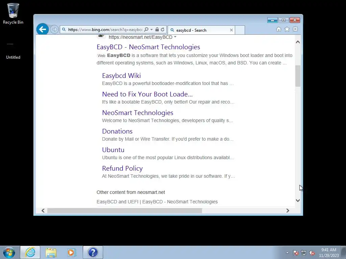
Task: Select the 'Untitled' desktop item
Action: tap(13, 51)
